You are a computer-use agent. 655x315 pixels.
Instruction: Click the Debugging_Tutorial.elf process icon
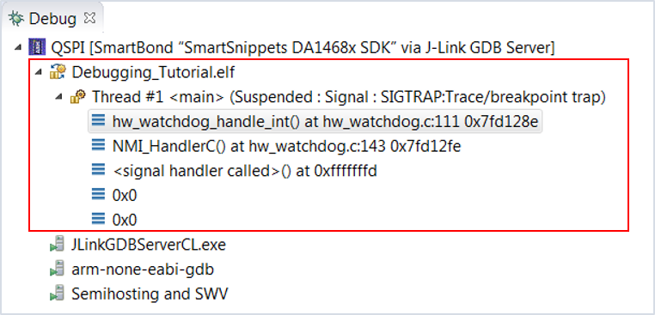pyautogui.click(x=58, y=72)
